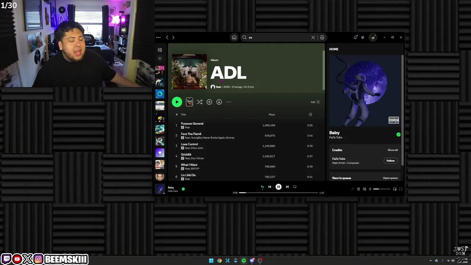Go forward with the right arrow
471x265 pixels.
click(173, 37)
